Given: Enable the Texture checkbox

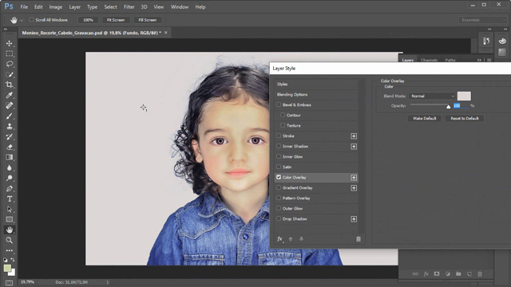Looking at the screenshot, I should click(283, 125).
